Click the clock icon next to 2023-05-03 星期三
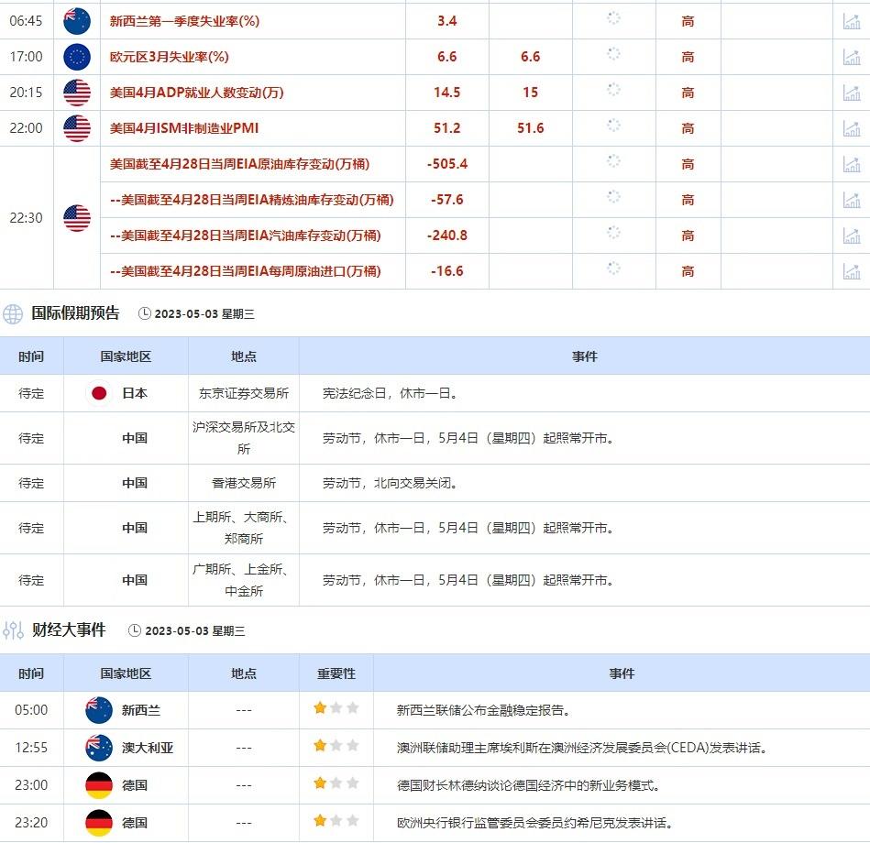 pos(144,312)
